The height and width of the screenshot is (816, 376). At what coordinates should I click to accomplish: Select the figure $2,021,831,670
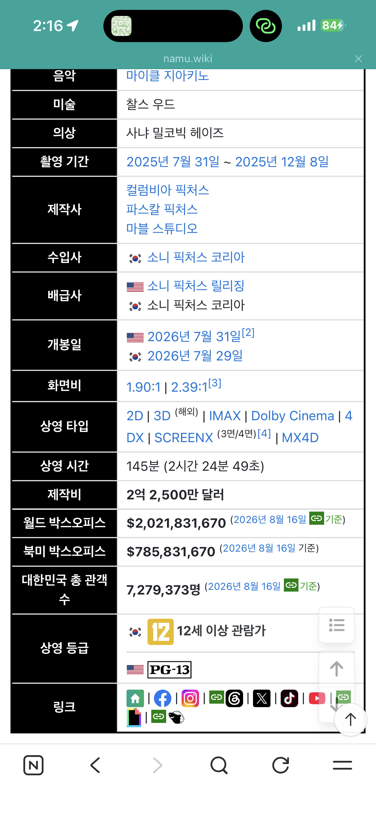176,523
